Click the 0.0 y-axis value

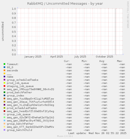point(14,54)
